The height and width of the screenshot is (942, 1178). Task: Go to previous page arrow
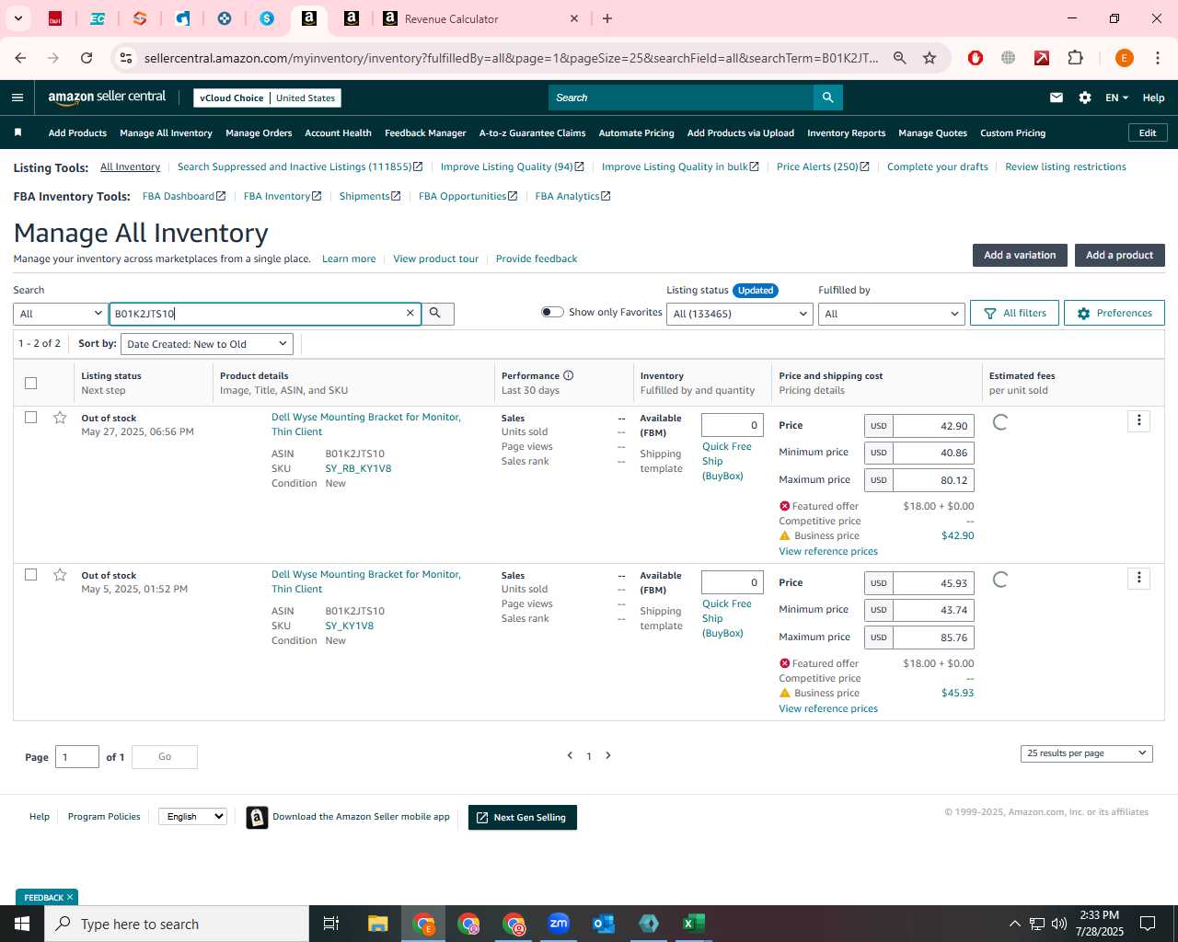click(570, 755)
